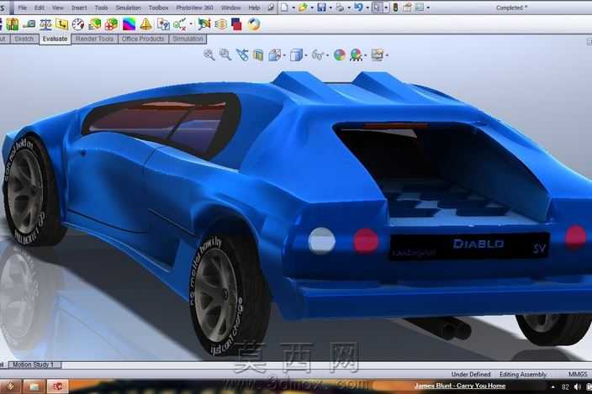
Task: Open the Insert menu
Action: tap(79, 8)
